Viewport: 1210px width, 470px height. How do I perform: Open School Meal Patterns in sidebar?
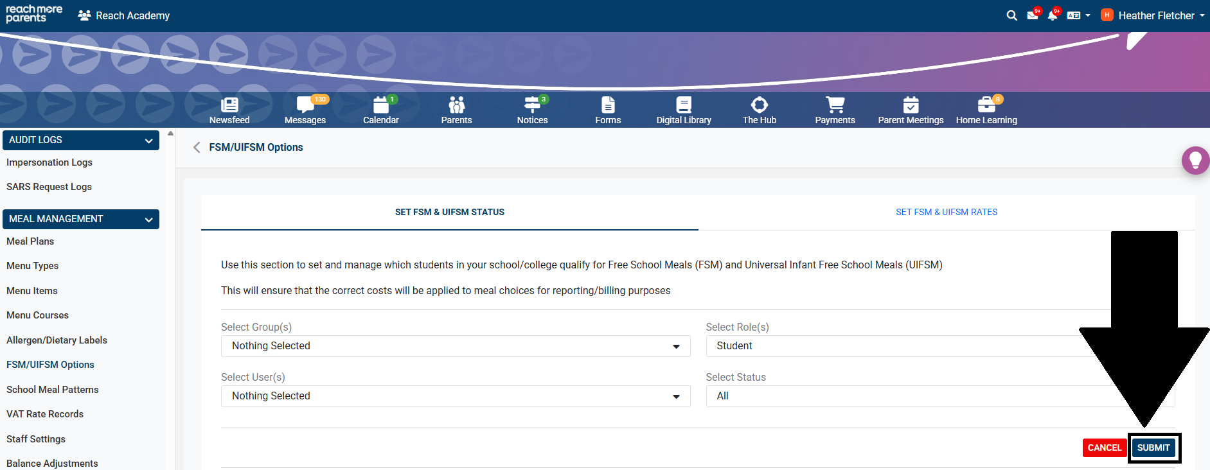coord(53,390)
